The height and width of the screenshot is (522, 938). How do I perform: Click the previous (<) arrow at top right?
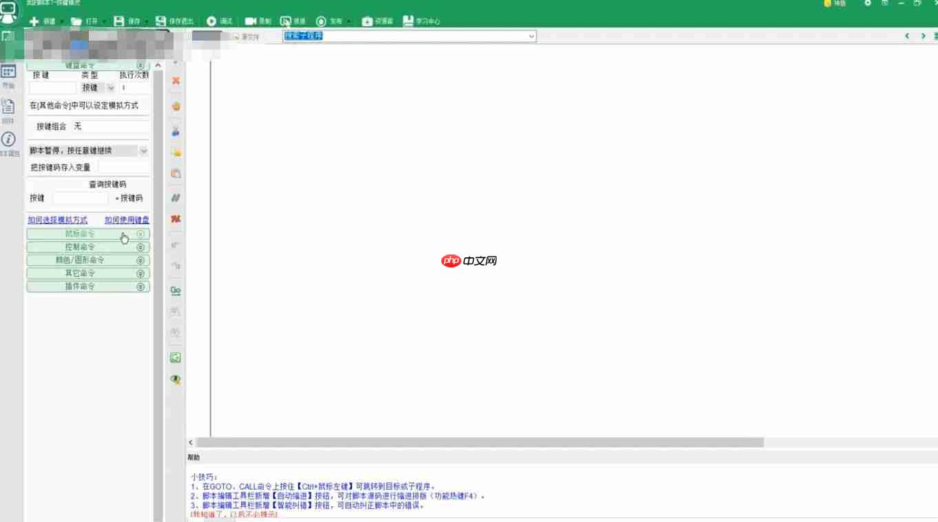(x=907, y=36)
